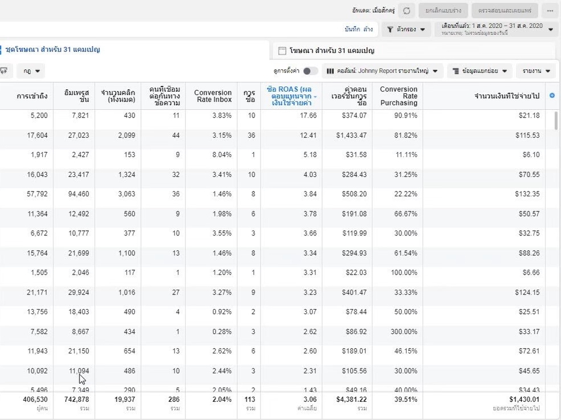This screenshot has width=561, height=420.
Task: Click the บันทึก save link
Action: (352, 29)
